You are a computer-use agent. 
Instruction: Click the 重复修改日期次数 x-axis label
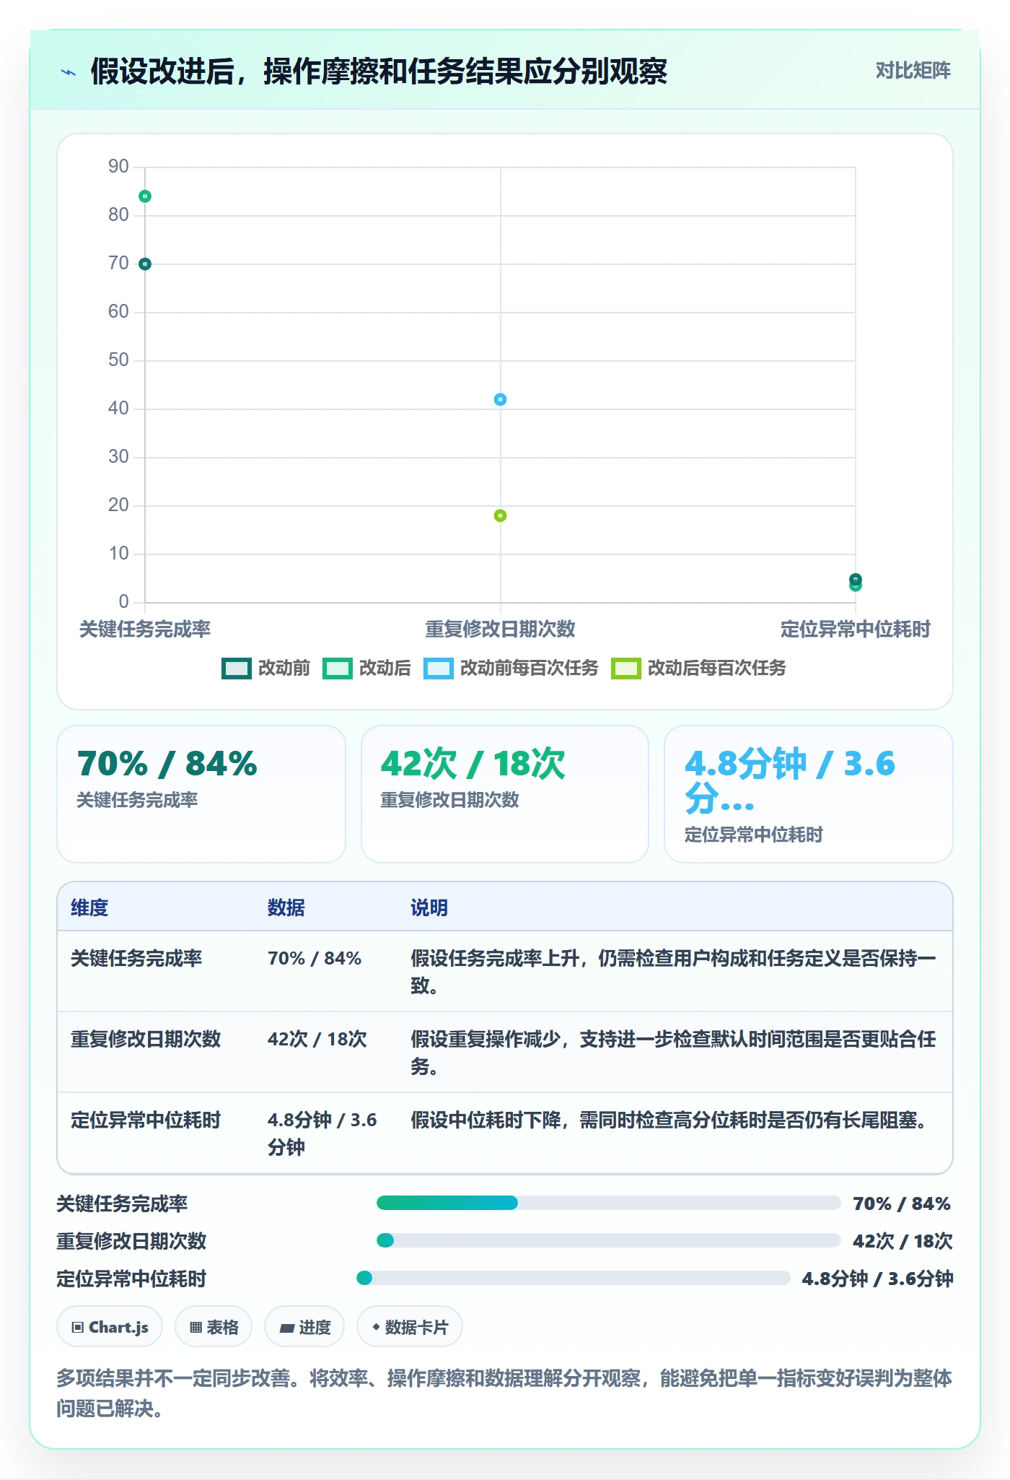(x=500, y=629)
